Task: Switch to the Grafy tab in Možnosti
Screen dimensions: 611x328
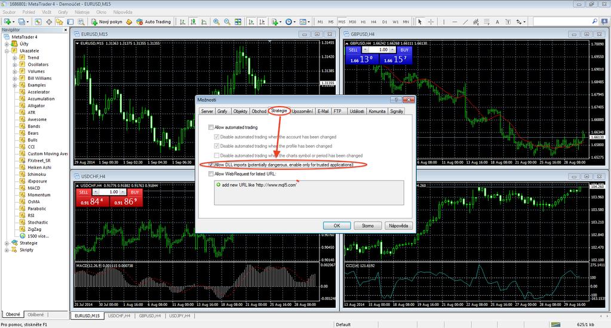Action: 222,112
